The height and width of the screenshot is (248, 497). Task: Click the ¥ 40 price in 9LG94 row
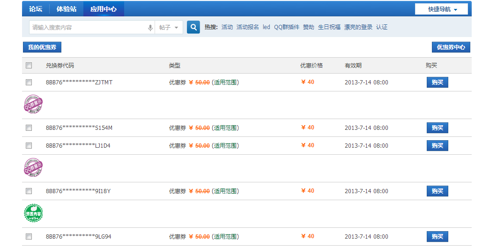[x=307, y=236]
